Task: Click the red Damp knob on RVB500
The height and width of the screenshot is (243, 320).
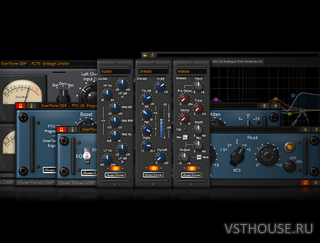Action: [184, 118]
